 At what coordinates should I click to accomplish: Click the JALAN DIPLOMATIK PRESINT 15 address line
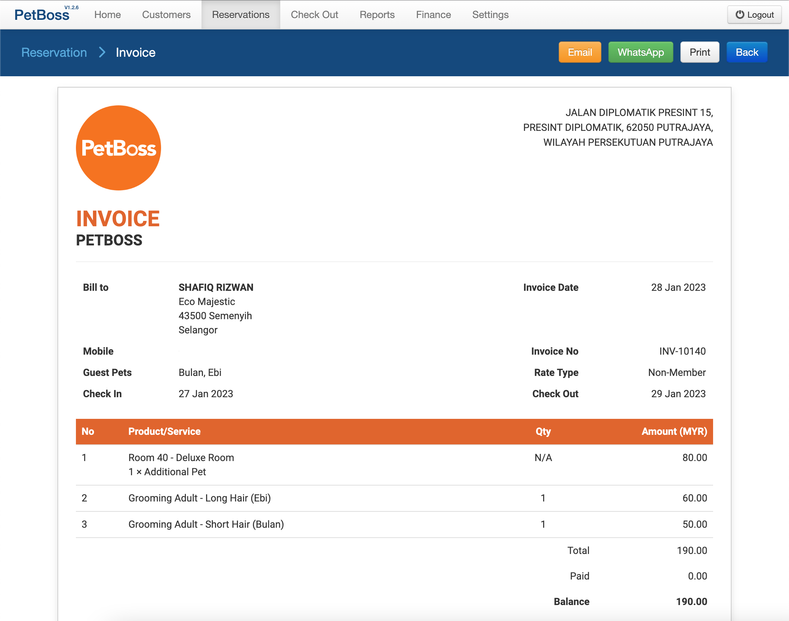coord(639,112)
